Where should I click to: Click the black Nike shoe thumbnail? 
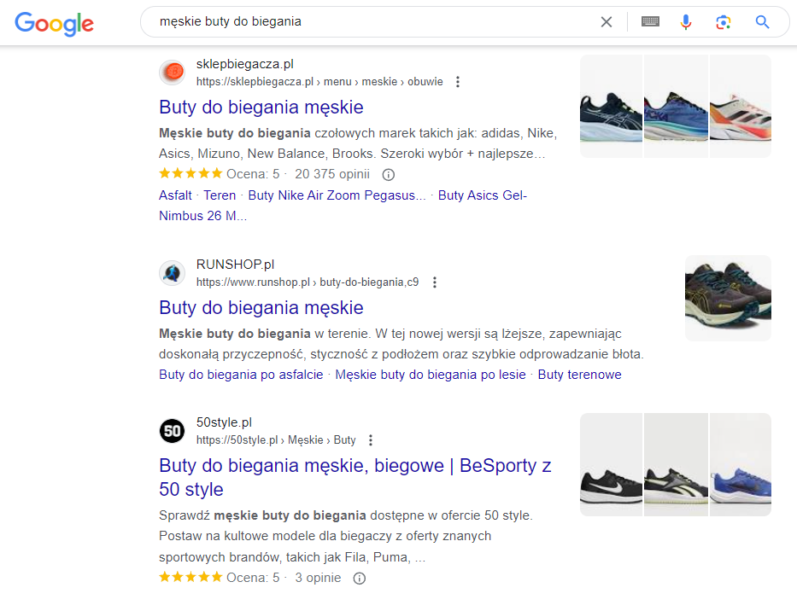(611, 465)
